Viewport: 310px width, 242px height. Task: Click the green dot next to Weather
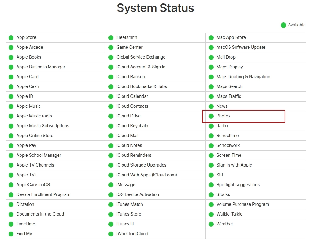211,224
